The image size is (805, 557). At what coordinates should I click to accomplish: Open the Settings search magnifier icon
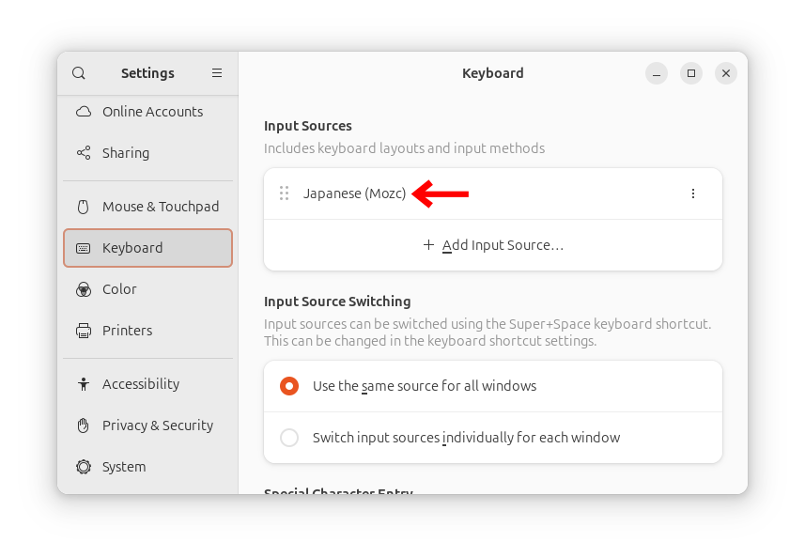(79, 73)
